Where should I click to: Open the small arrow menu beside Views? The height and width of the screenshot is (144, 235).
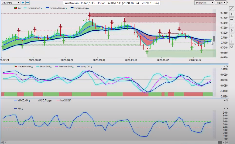227,2
